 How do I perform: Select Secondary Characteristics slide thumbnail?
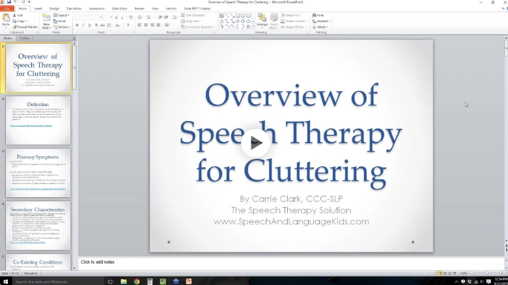tap(38, 225)
